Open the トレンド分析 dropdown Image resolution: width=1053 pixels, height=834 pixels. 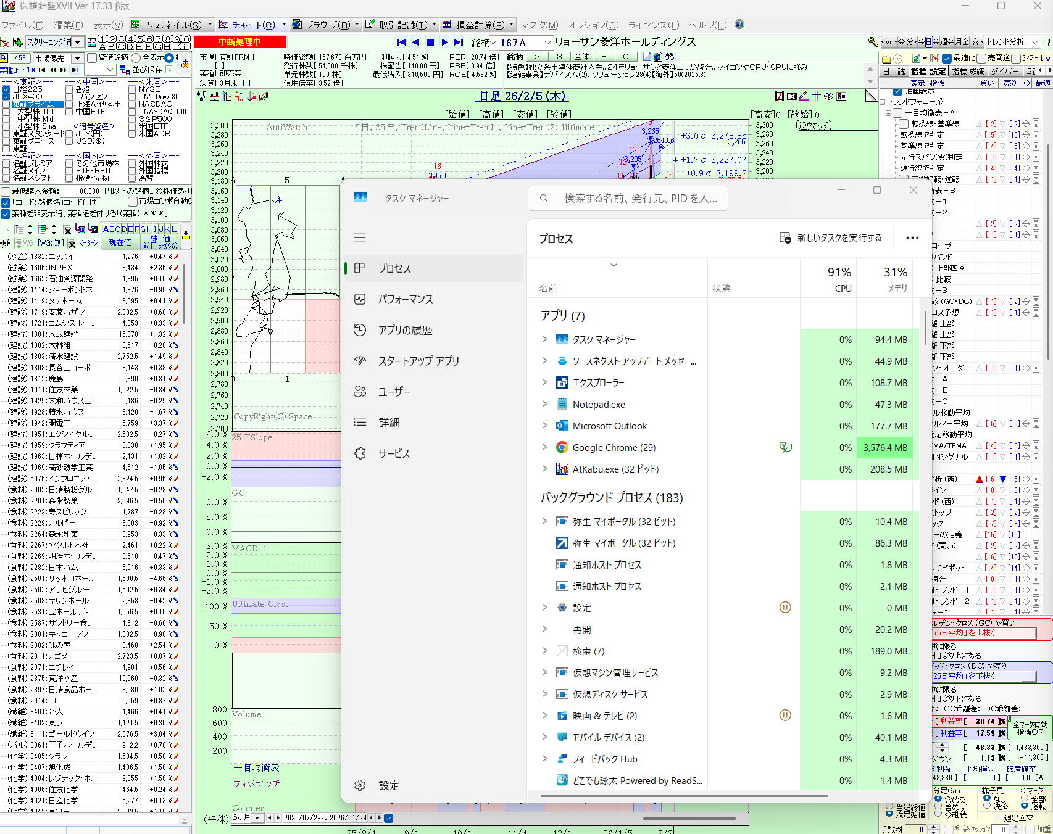coord(1035,42)
